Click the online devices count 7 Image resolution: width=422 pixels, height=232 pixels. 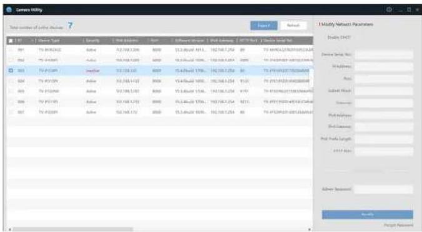click(71, 26)
